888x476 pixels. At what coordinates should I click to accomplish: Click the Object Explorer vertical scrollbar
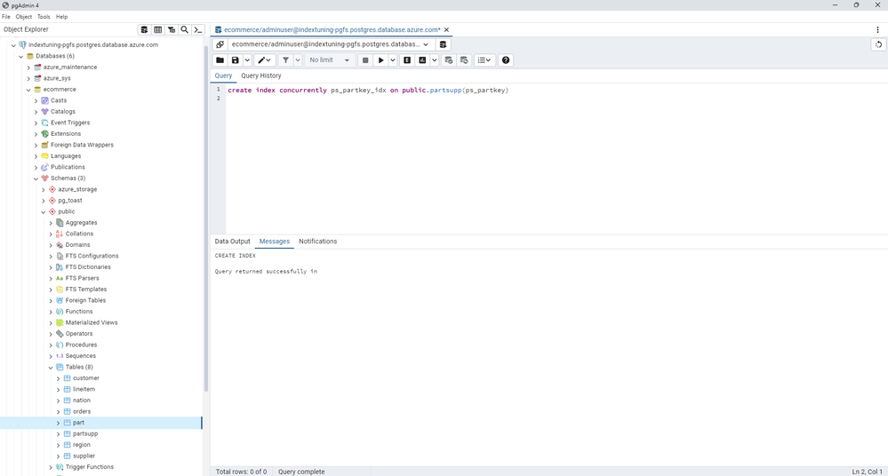(x=206, y=219)
